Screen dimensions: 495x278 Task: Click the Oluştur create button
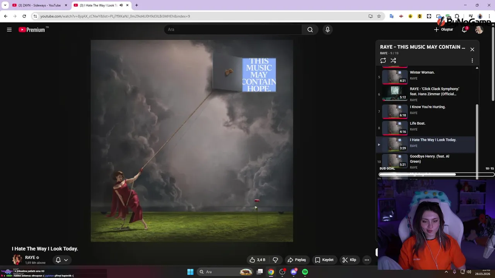click(x=443, y=30)
